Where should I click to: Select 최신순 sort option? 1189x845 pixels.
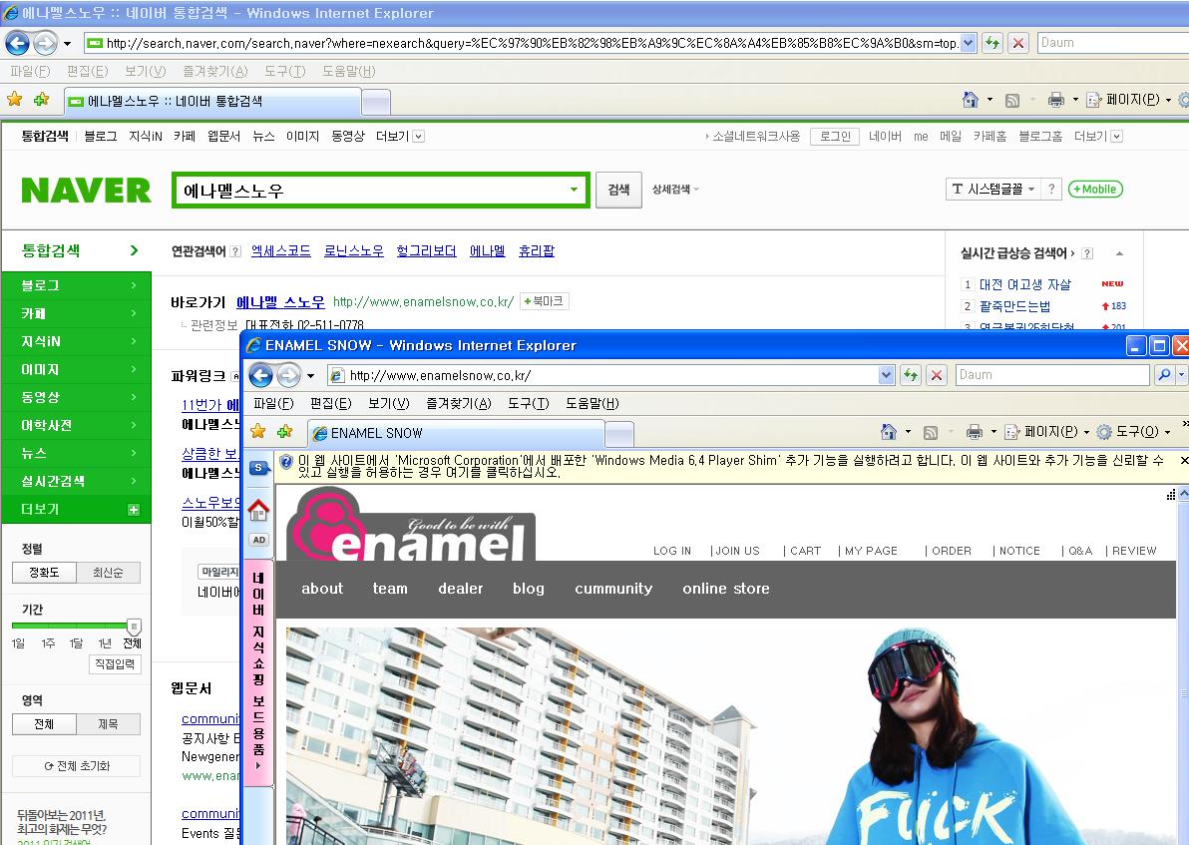click(109, 573)
